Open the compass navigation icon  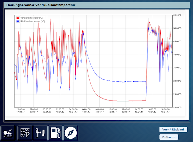[x=71, y=133]
